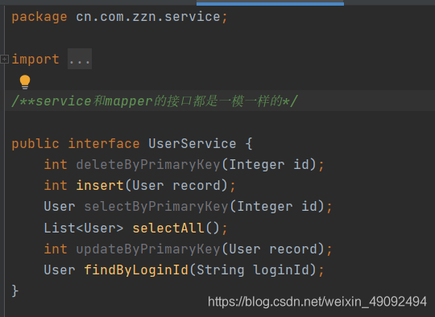Click opening brace after UserService
Viewport: 435px width, 317px height.
click(249, 144)
